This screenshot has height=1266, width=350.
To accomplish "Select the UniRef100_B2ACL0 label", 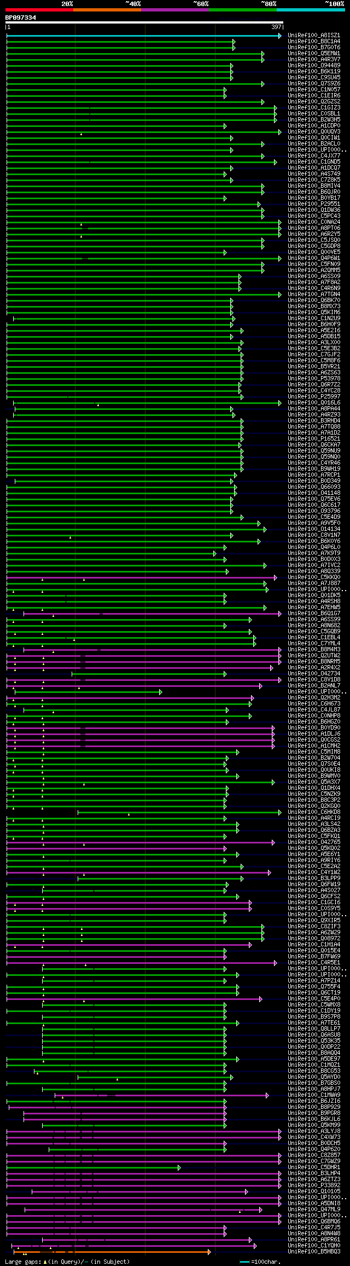I will tap(314, 144).
